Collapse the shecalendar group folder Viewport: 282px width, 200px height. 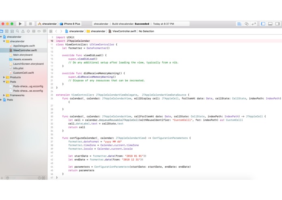pyautogui.click(x=4, y=41)
